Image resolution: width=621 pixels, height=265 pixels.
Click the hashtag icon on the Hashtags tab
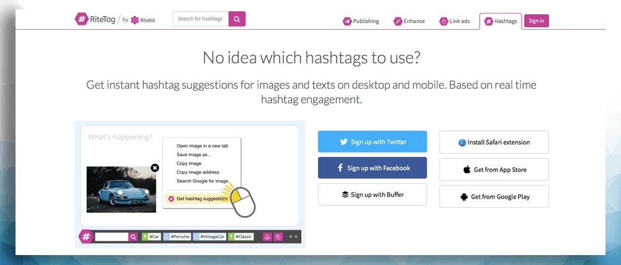(x=489, y=21)
